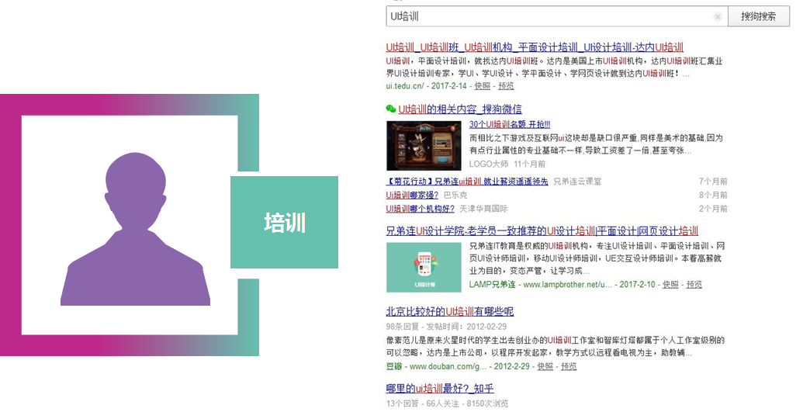Open 快照 for the douban.com result
This screenshot has width=803, height=412.
coord(545,366)
